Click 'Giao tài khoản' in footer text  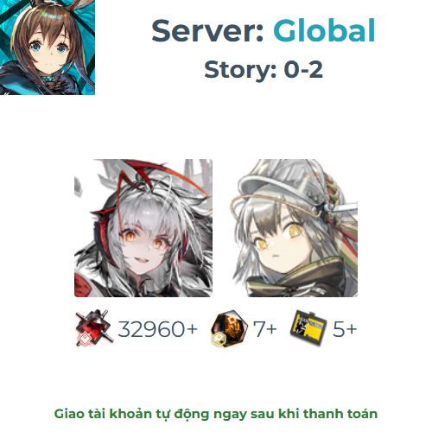point(103,414)
